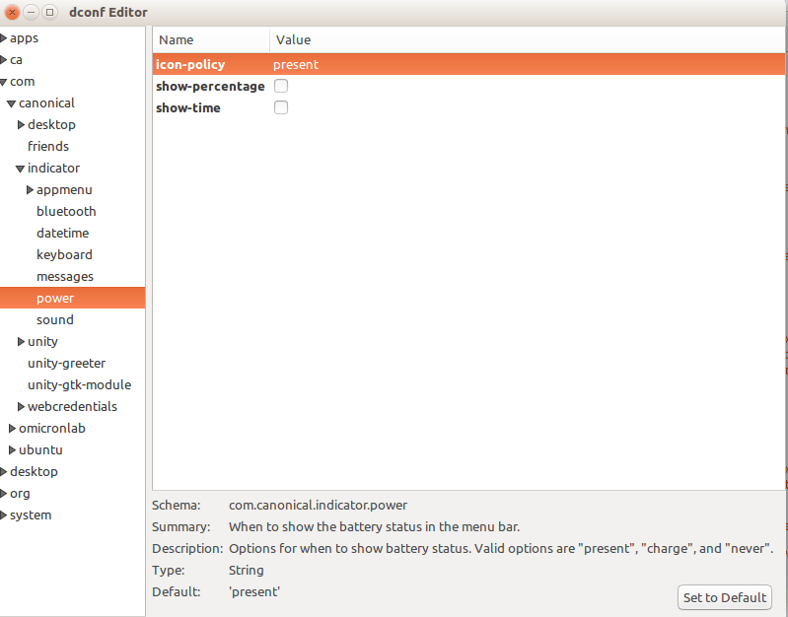Select the icon-policy key row

[x=190, y=65]
